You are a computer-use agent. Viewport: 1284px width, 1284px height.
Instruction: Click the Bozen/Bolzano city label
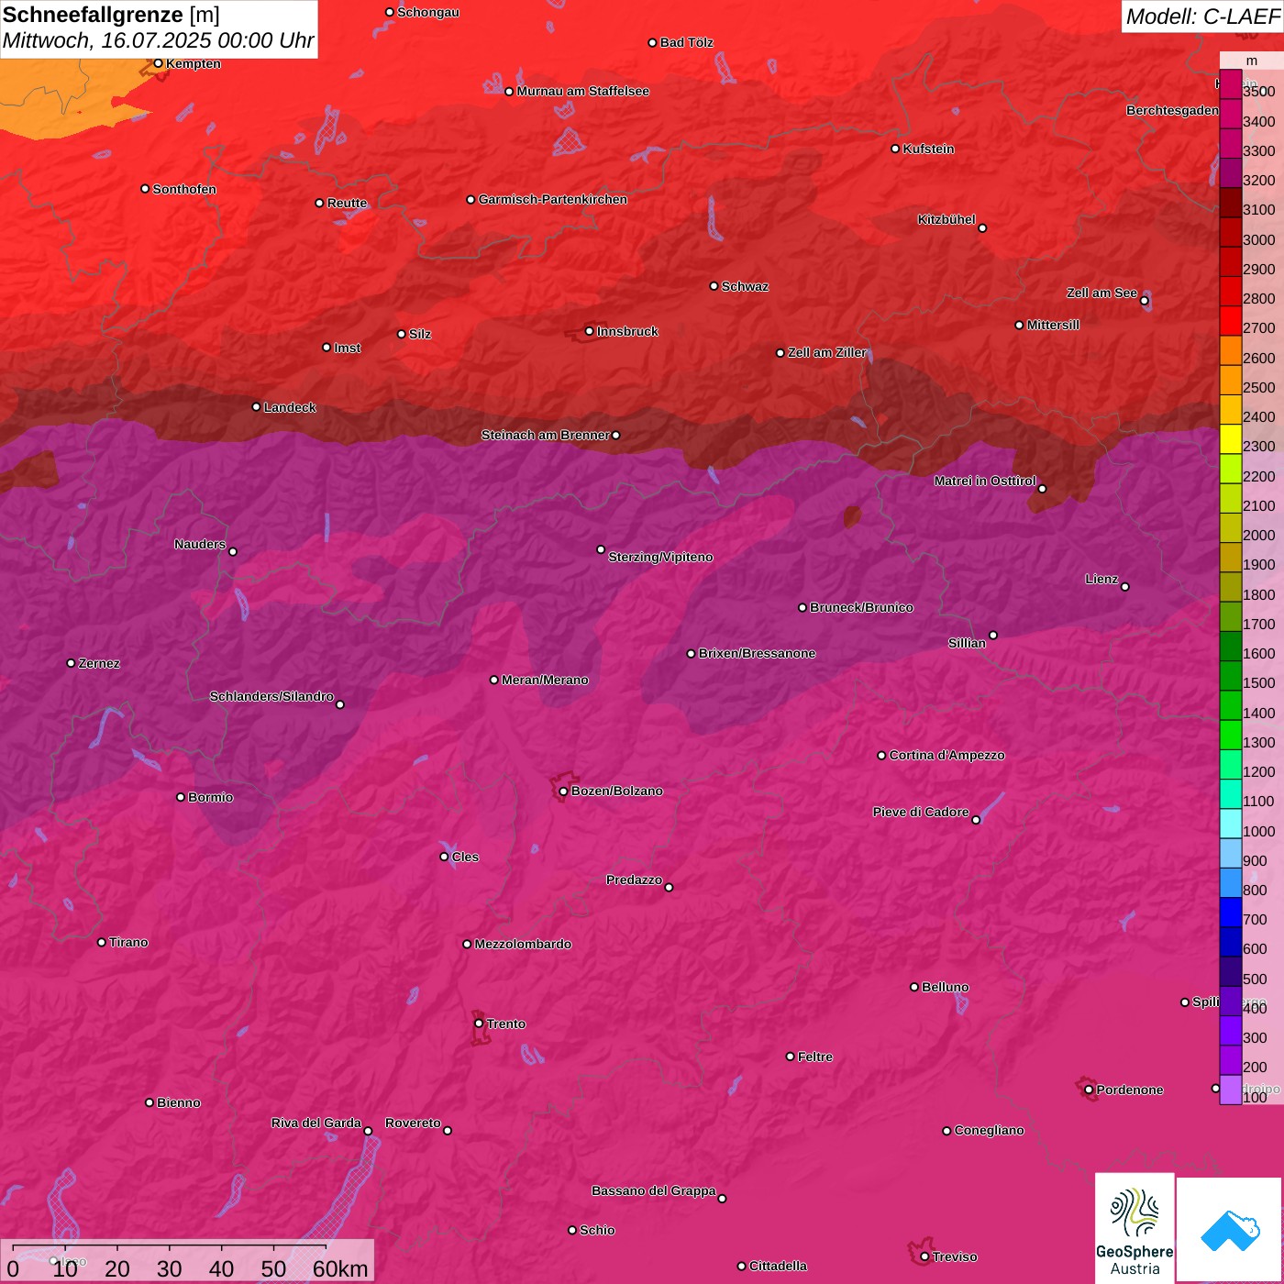click(616, 791)
